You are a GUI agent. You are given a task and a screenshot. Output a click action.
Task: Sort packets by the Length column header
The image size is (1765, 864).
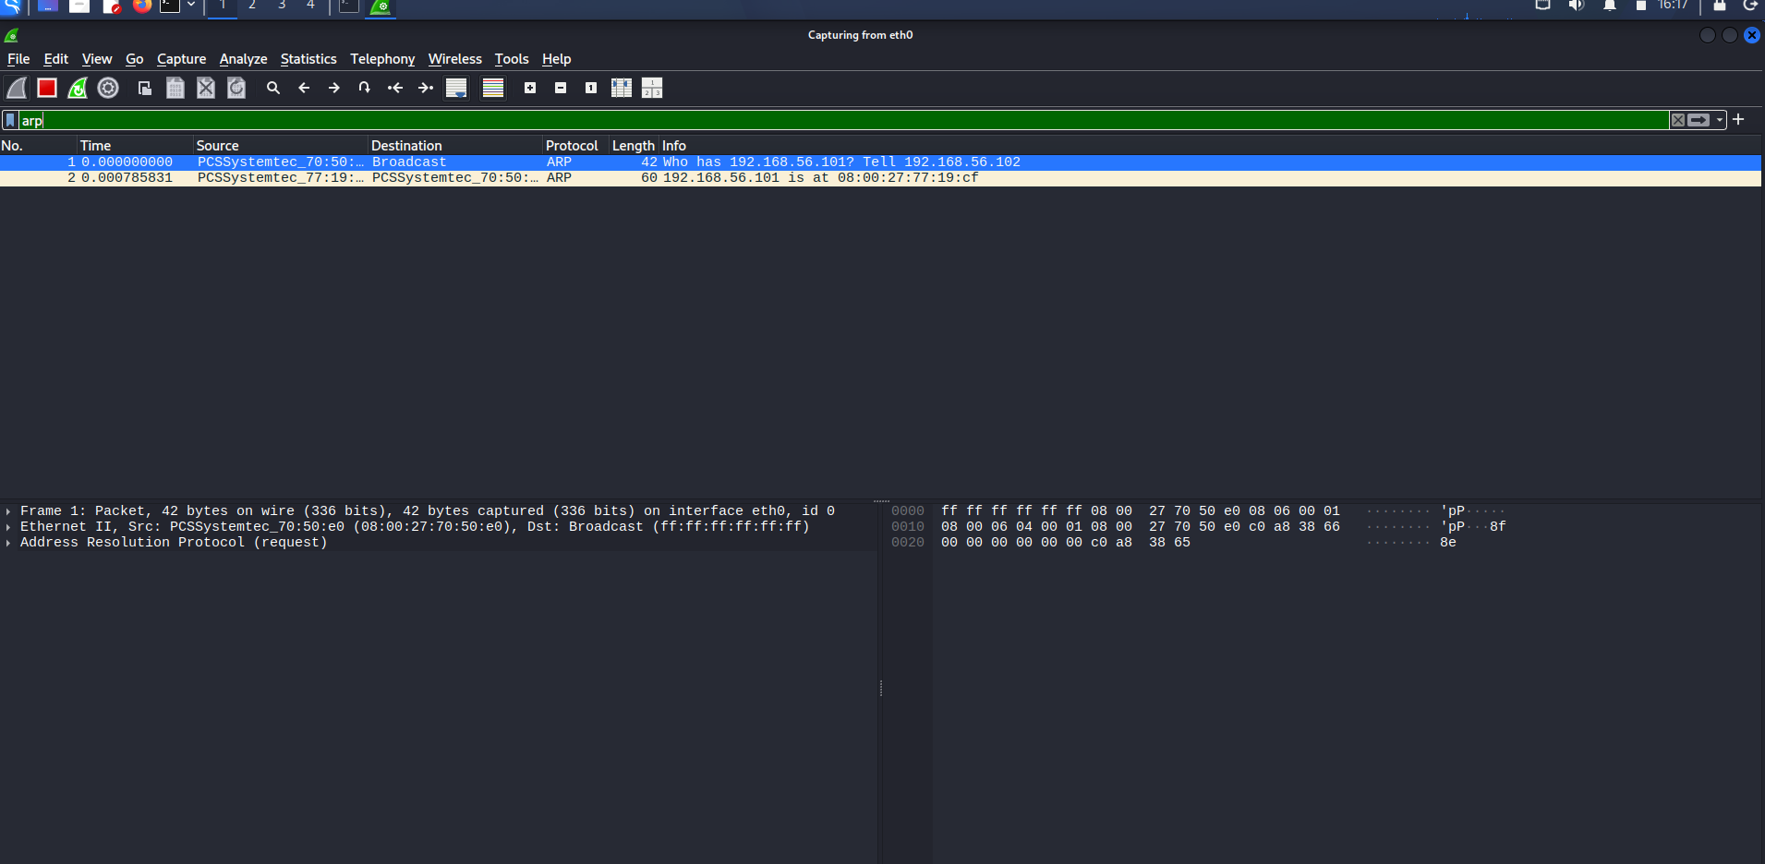[634, 146]
